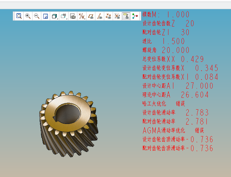Select the '设计中心距A1 27.000' annotation

[x=178, y=86]
